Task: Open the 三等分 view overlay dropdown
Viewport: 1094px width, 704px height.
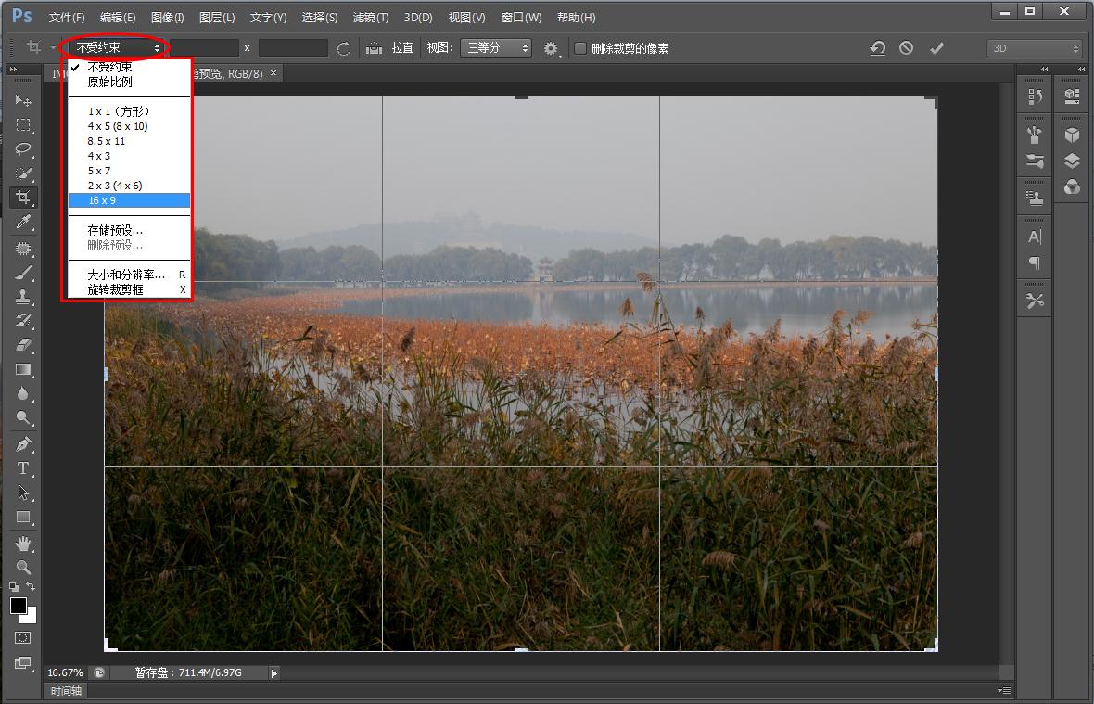Action: 496,48
